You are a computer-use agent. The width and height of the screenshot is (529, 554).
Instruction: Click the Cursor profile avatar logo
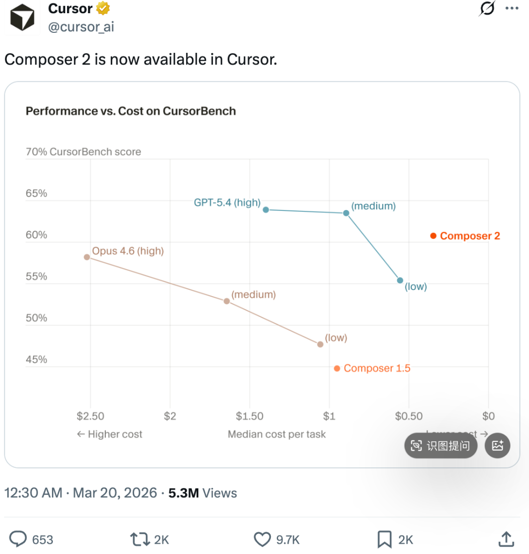tap(23, 18)
